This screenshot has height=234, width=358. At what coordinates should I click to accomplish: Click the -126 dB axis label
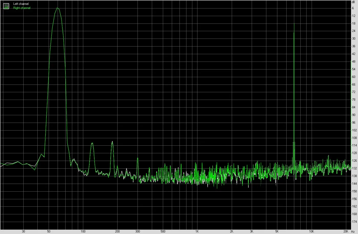354,161
